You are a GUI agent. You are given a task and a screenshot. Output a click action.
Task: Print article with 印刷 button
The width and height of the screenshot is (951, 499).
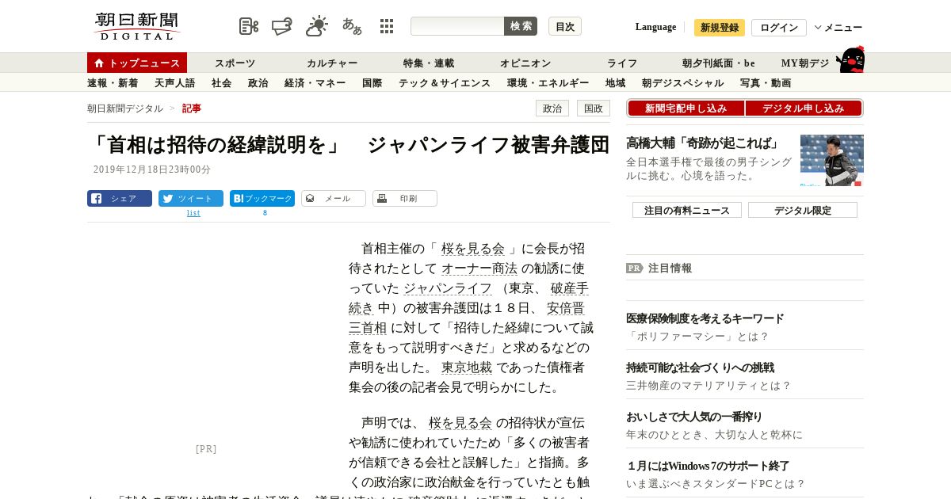pos(405,199)
